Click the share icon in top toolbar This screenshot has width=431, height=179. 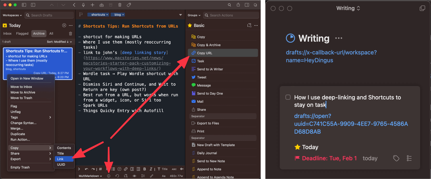(x=238, y=5)
